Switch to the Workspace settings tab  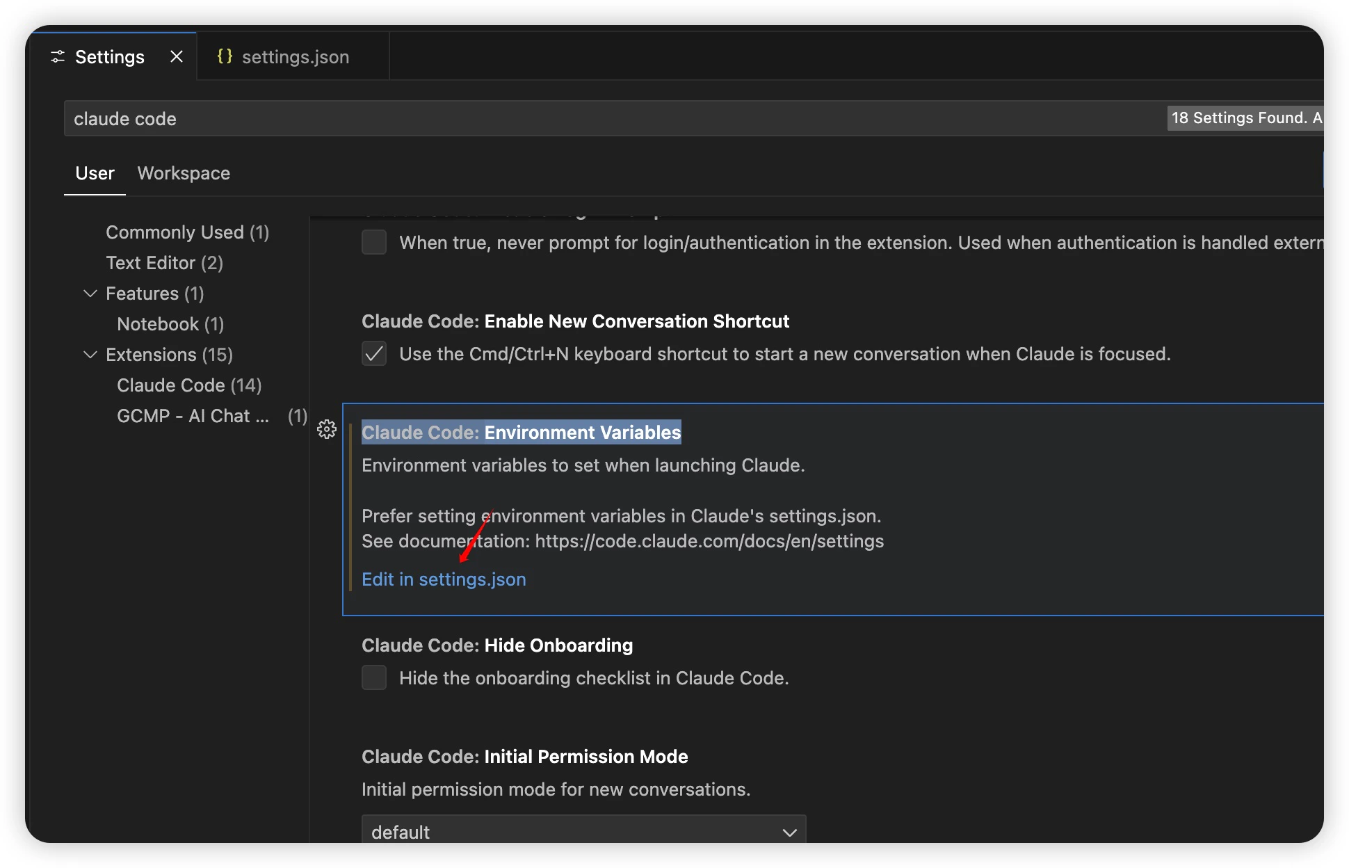(x=184, y=173)
